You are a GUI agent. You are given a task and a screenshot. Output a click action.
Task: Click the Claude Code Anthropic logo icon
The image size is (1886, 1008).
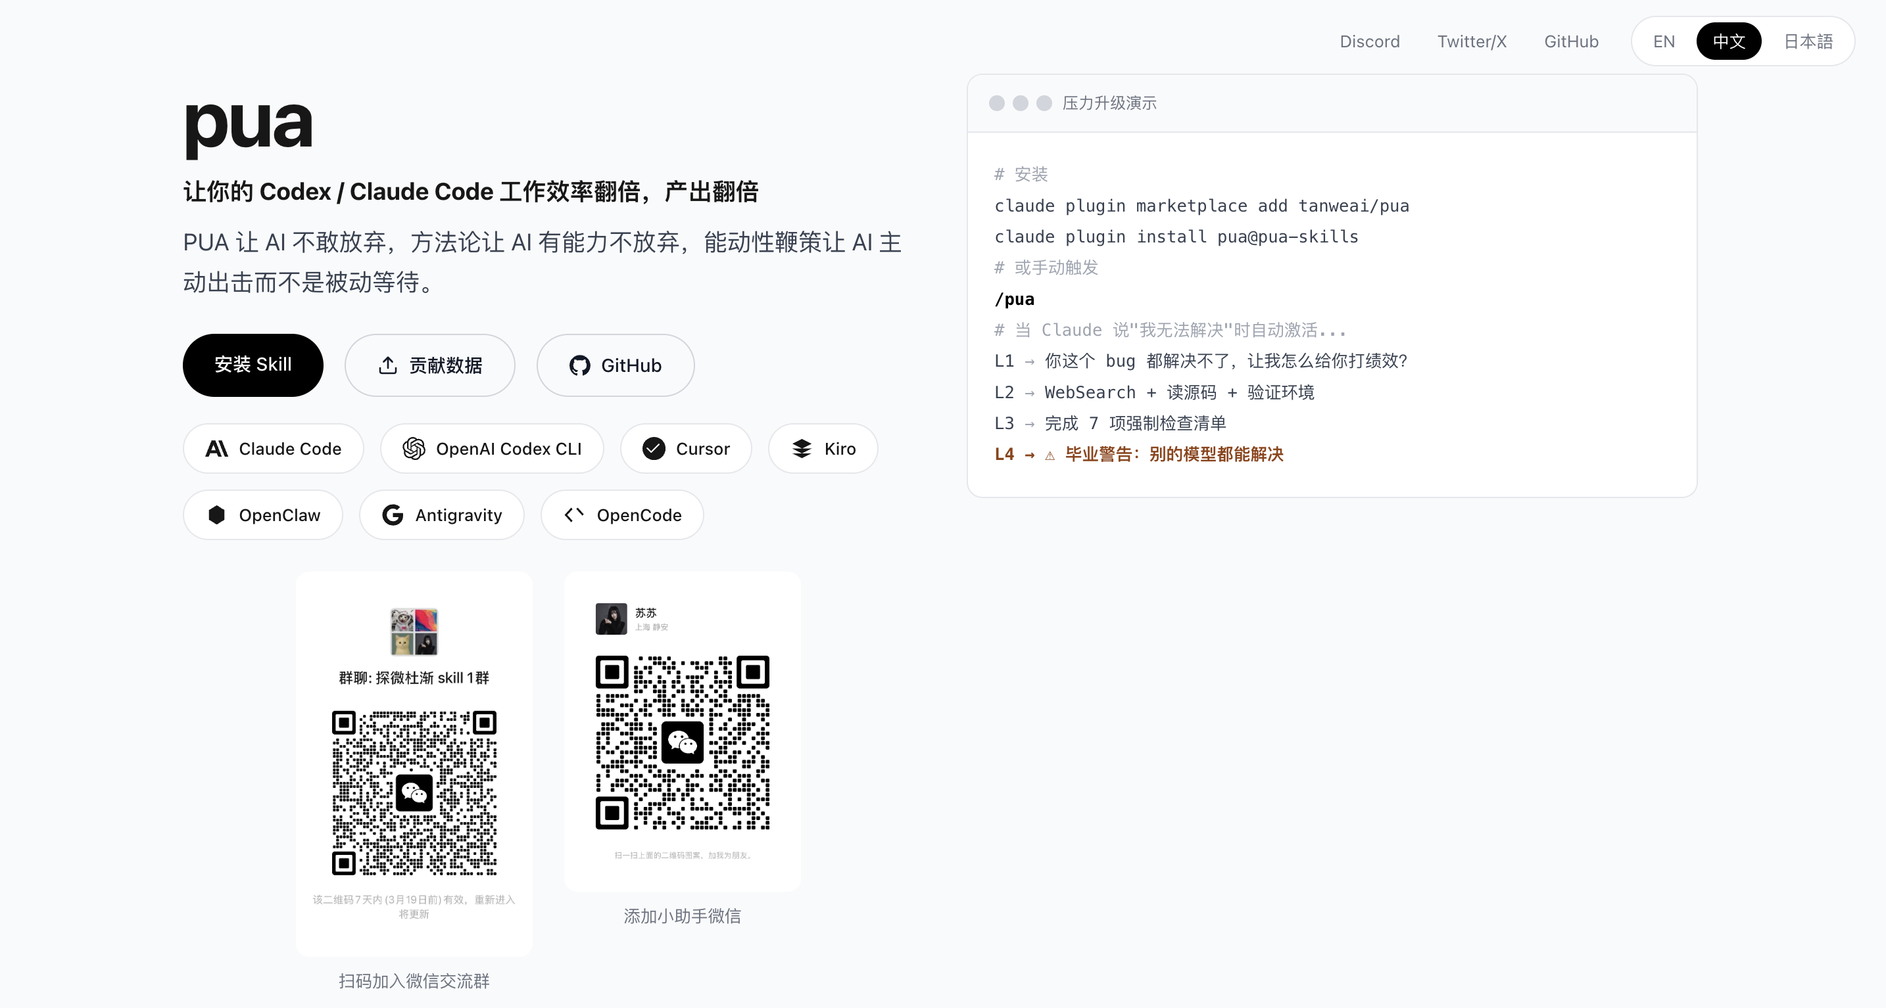coord(217,448)
